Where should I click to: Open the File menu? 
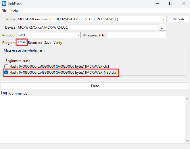tap(4, 11)
